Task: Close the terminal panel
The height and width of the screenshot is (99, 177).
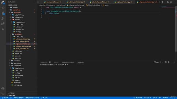Action: click(175, 62)
